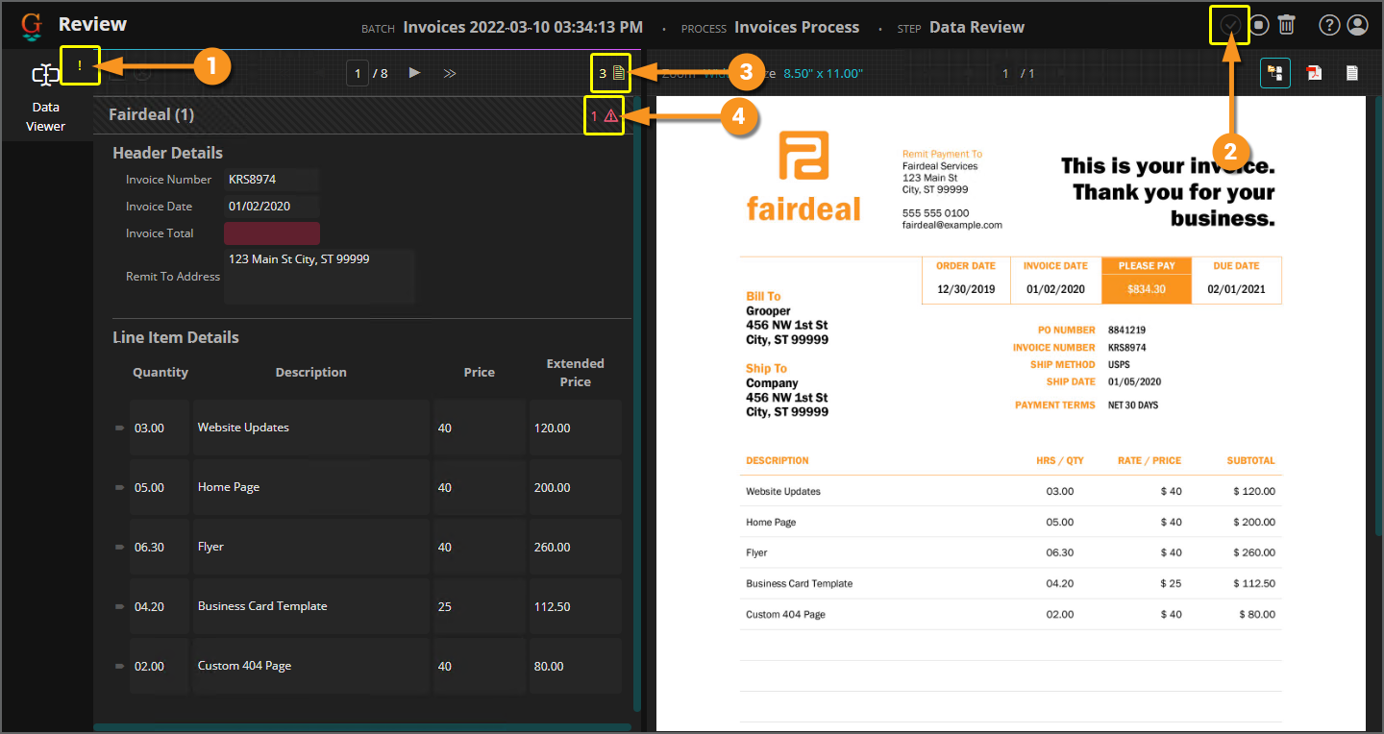Click the red PDF view icon

[1313, 73]
